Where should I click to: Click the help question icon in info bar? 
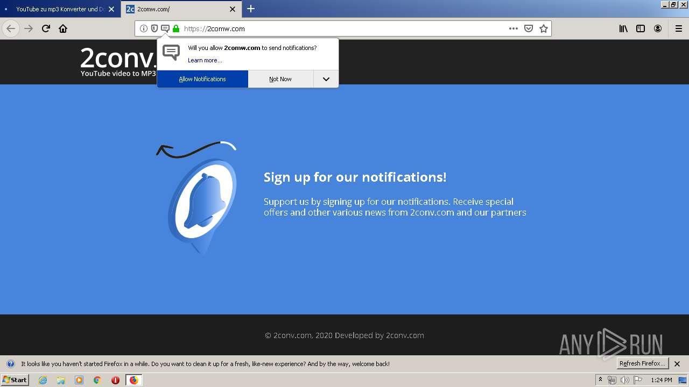click(10, 364)
